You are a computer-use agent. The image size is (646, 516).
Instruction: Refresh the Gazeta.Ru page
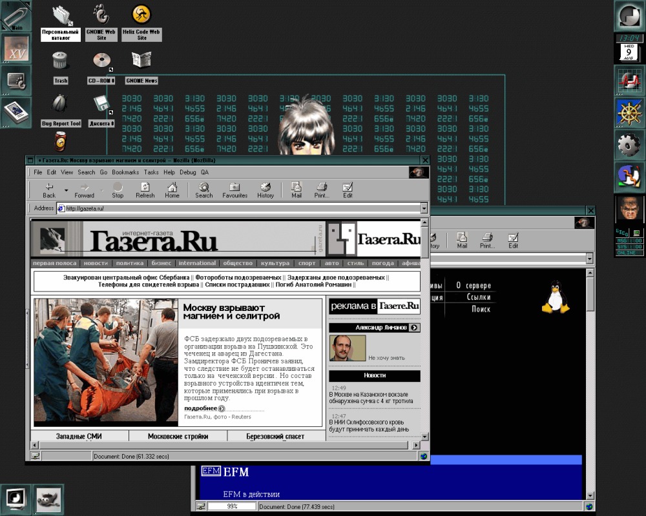(145, 190)
